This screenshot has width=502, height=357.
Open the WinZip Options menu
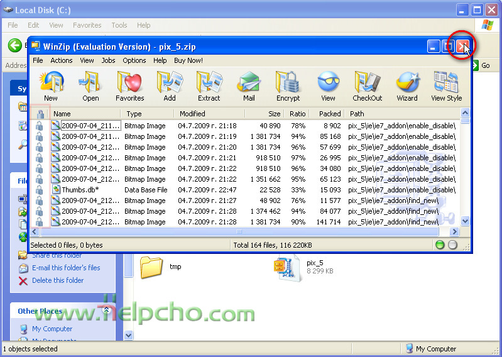pos(134,60)
